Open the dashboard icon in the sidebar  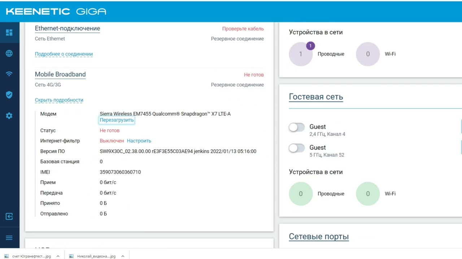click(9, 33)
